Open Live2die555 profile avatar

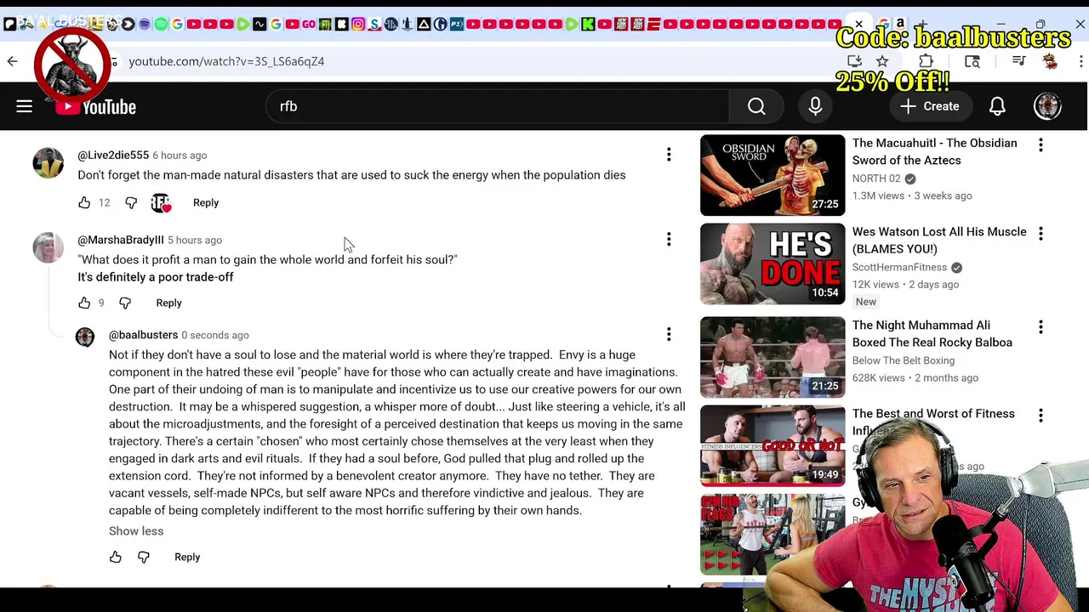48,162
